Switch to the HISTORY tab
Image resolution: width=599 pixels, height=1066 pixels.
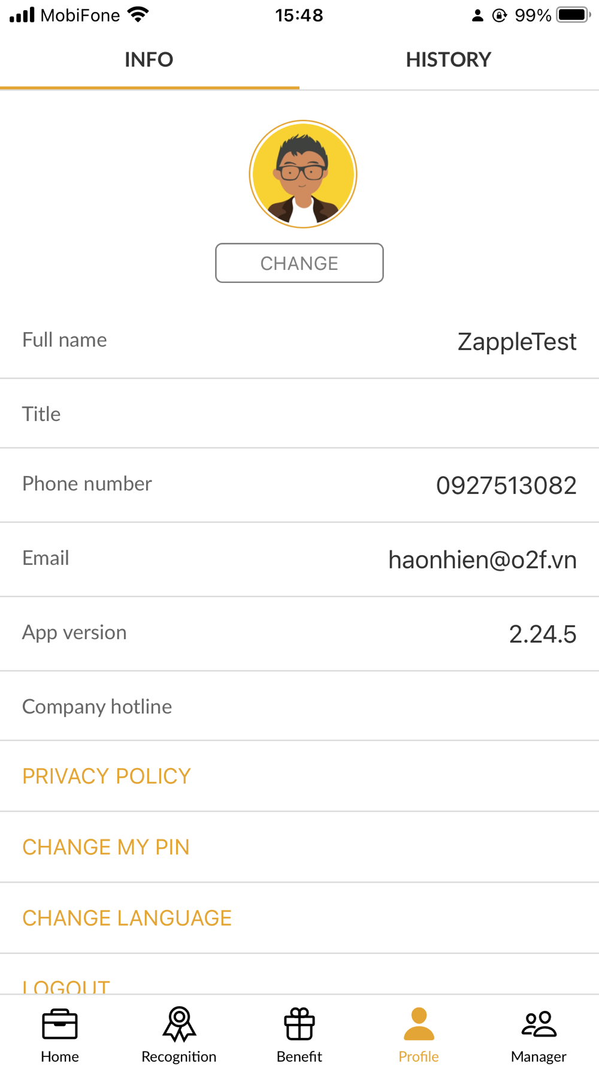pos(449,59)
